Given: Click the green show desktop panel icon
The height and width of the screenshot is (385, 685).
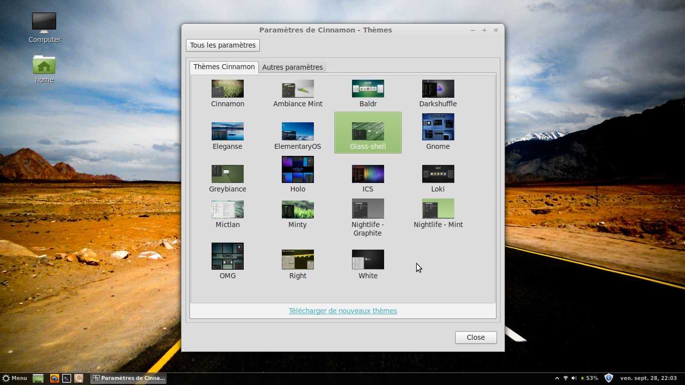Looking at the screenshot, I should (38, 378).
